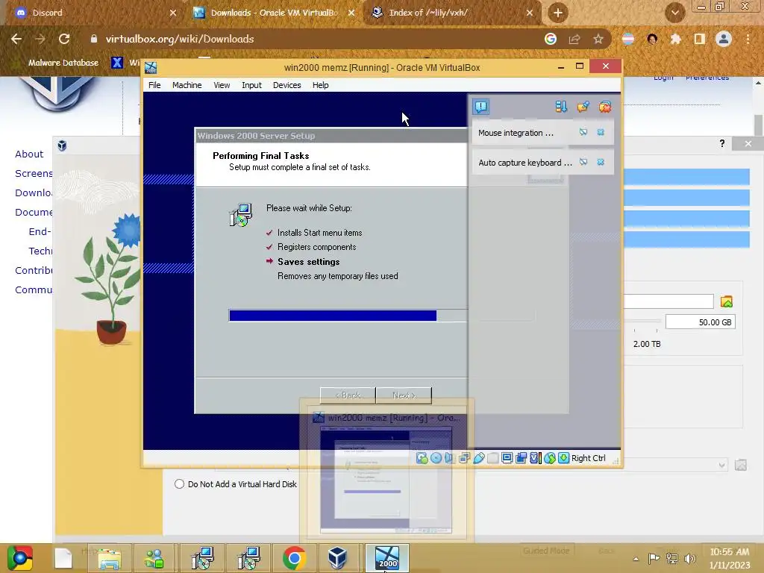Toggle the VirtualBox notification center icon
Screen dimensions: 764x573
click(481, 107)
